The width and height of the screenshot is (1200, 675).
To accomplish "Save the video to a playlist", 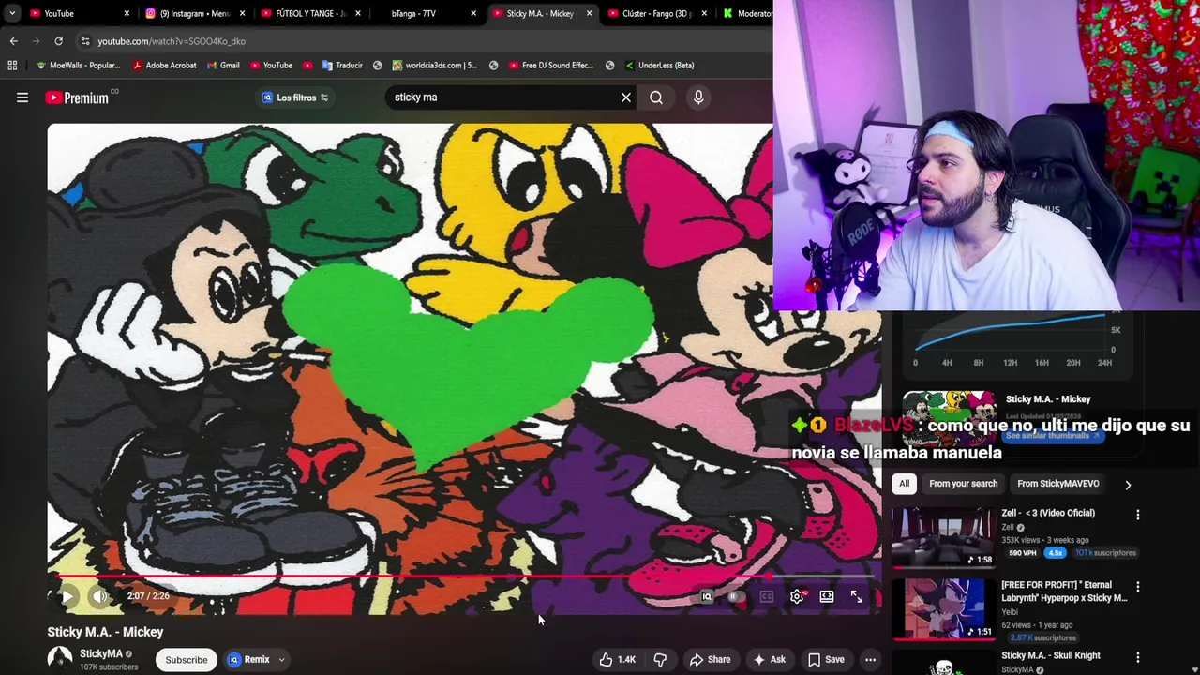I will (x=826, y=659).
